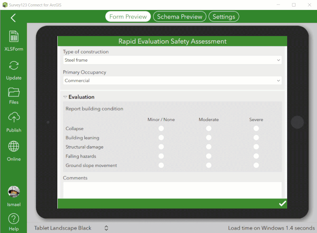The height and width of the screenshot is (233, 317).
Task: Select Moderate for Falling hazards
Action: tap(208, 156)
